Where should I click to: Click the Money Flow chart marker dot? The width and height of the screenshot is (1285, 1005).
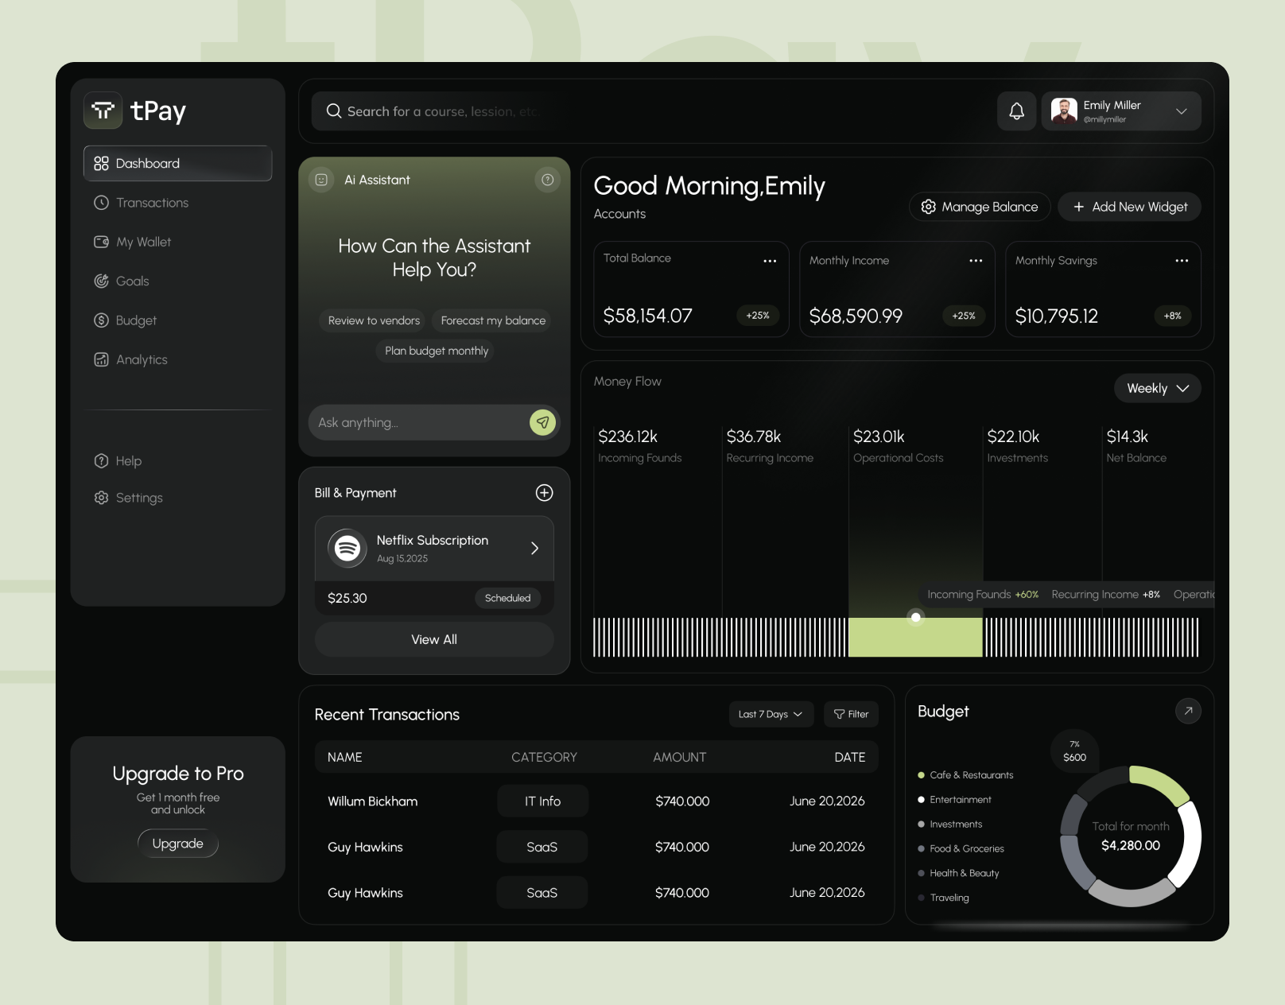coord(916,617)
